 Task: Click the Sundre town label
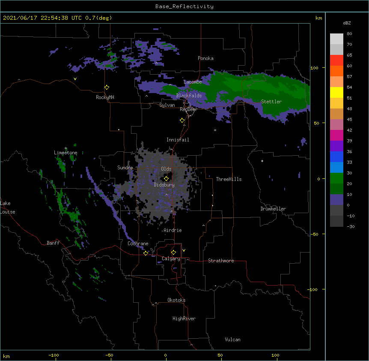[125, 168]
